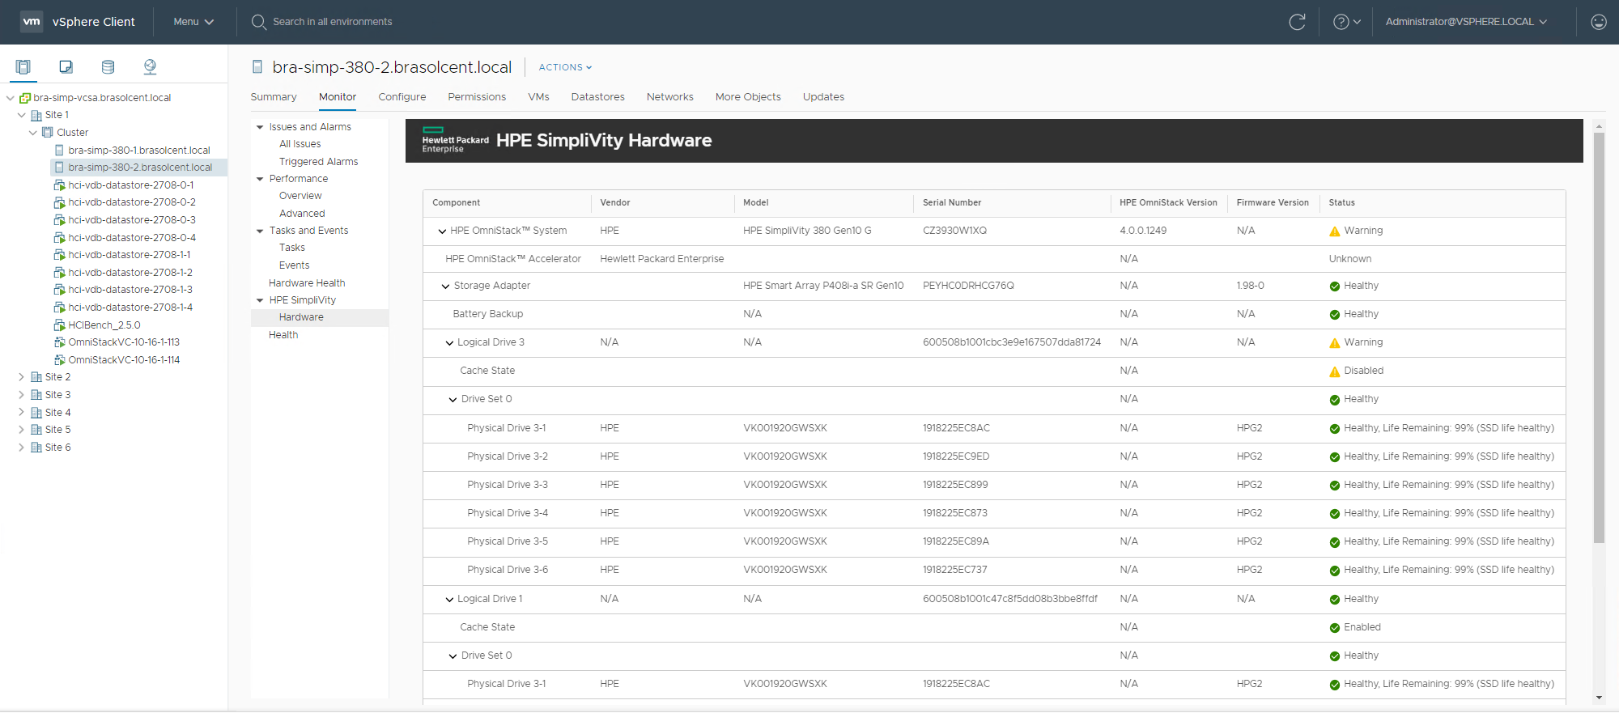Collapse the Site 1 tree node
Screen dimensions: 1619x713
click(x=21, y=115)
